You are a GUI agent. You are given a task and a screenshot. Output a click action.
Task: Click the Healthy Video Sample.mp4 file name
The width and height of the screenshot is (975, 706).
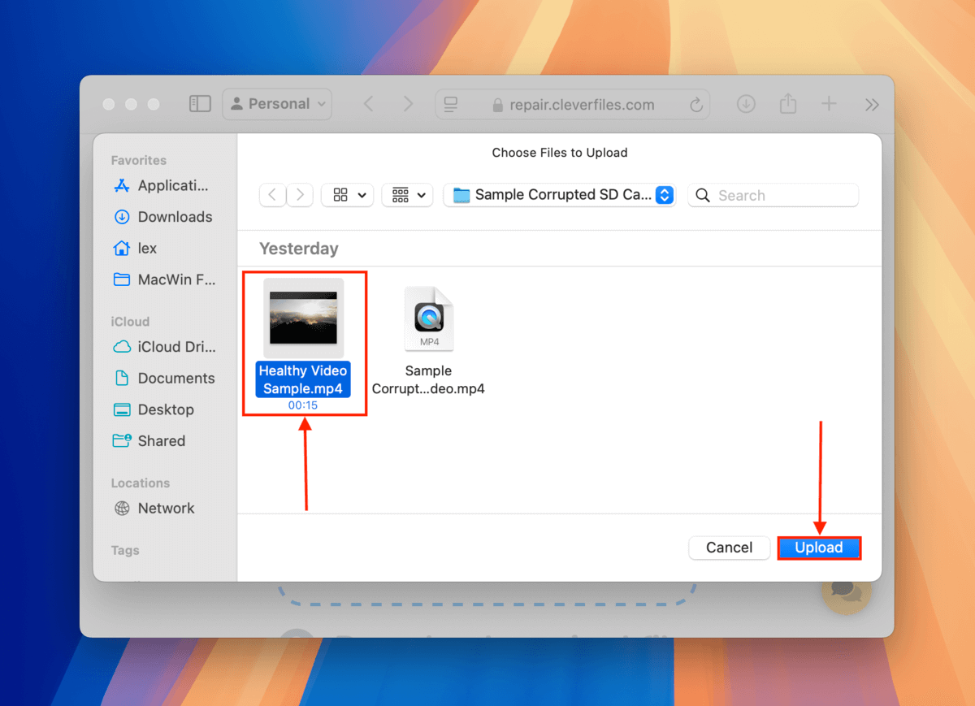303,379
